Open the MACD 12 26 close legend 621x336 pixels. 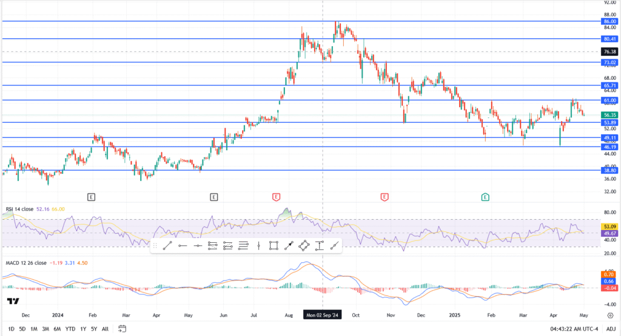(31, 263)
